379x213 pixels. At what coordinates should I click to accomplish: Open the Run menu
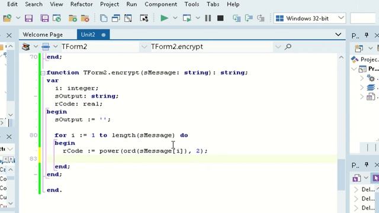[x=131, y=4]
